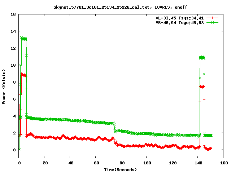
Task: Click the y-axis tick label 14
Action: pos(13,31)
